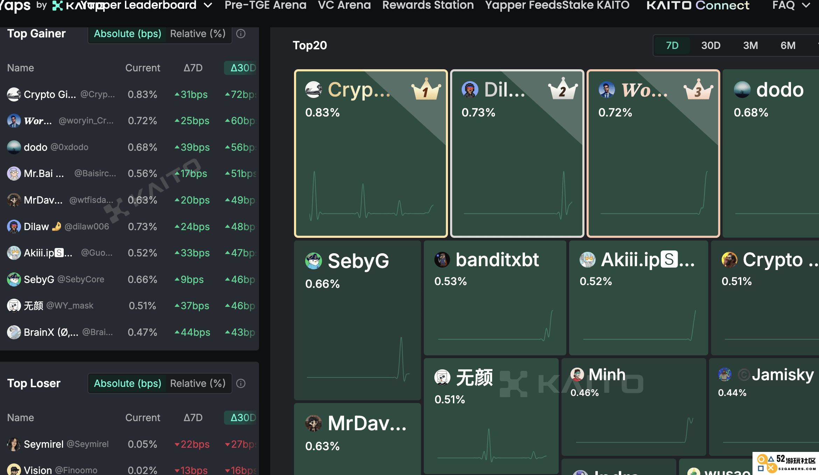Select the 6M timeframe
Screen dimensions: 819x475
tap(788, 45)
